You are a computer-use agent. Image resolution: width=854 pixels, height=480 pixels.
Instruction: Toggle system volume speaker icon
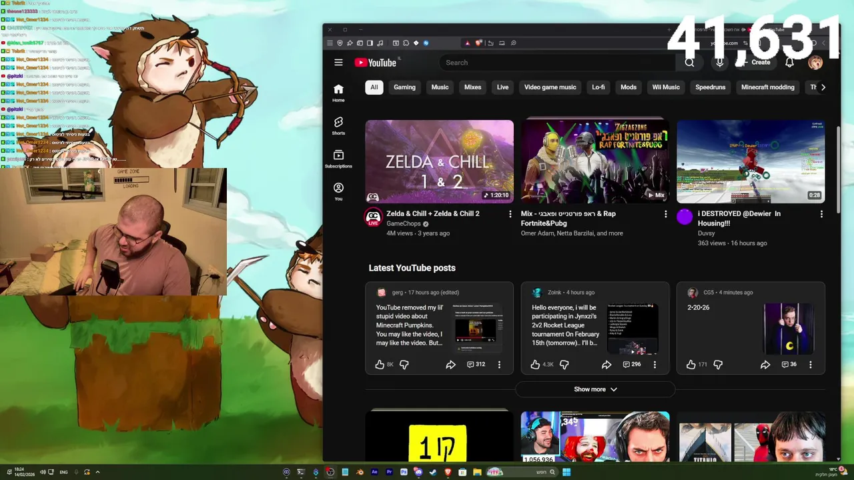click(43, 472)
